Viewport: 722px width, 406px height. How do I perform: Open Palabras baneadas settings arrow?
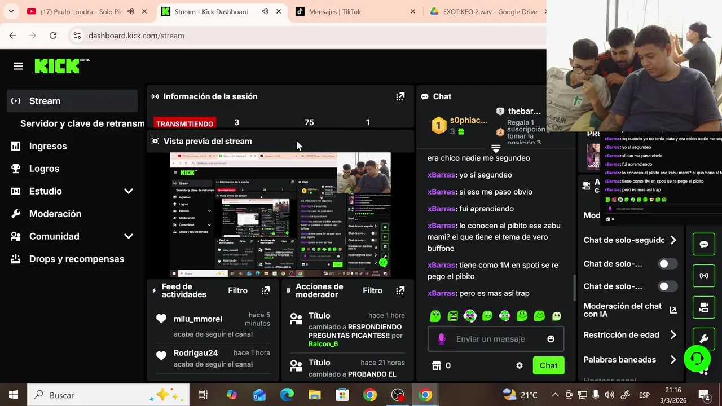[x=673, y=360]
